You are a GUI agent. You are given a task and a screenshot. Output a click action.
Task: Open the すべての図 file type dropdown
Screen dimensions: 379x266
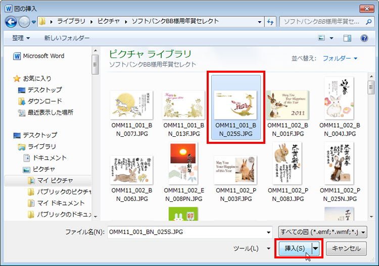[x=323, y=232]
